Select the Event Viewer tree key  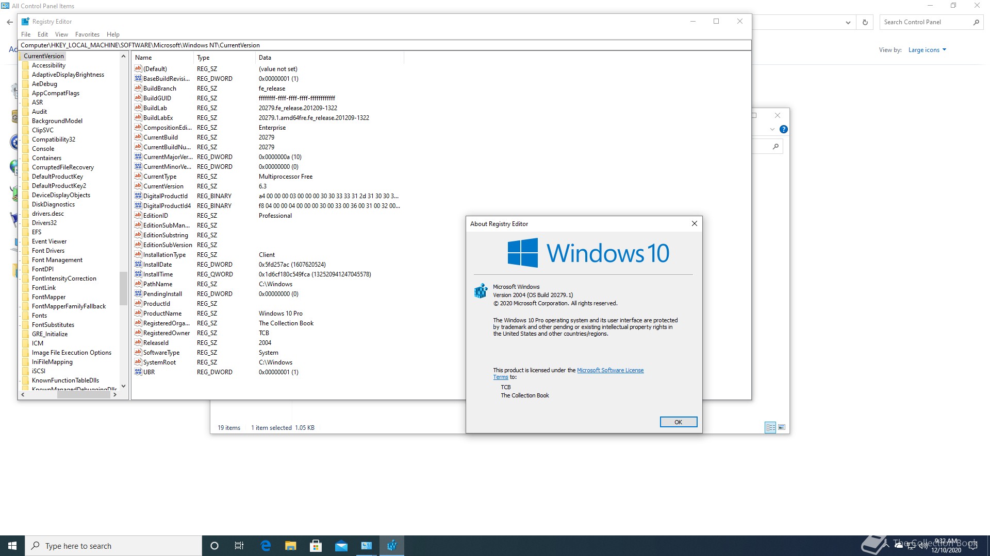pos(49,241)
